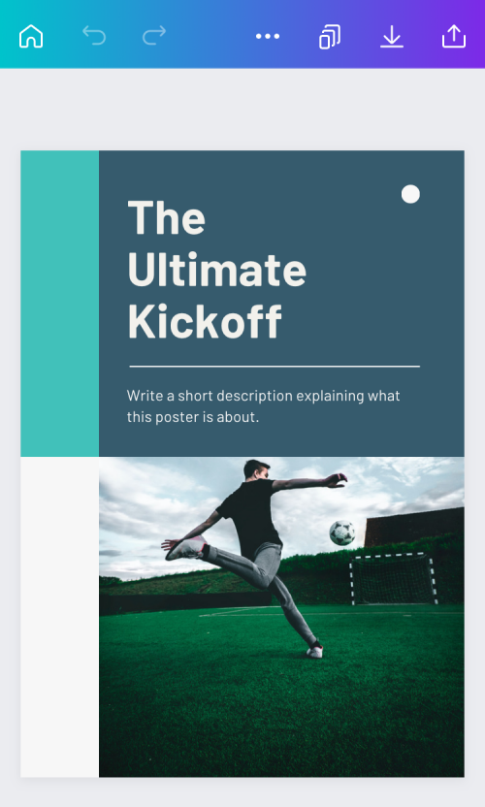Open the pages overview icon
The width and height of the screenshot is (485, 807).
(330, 37)
